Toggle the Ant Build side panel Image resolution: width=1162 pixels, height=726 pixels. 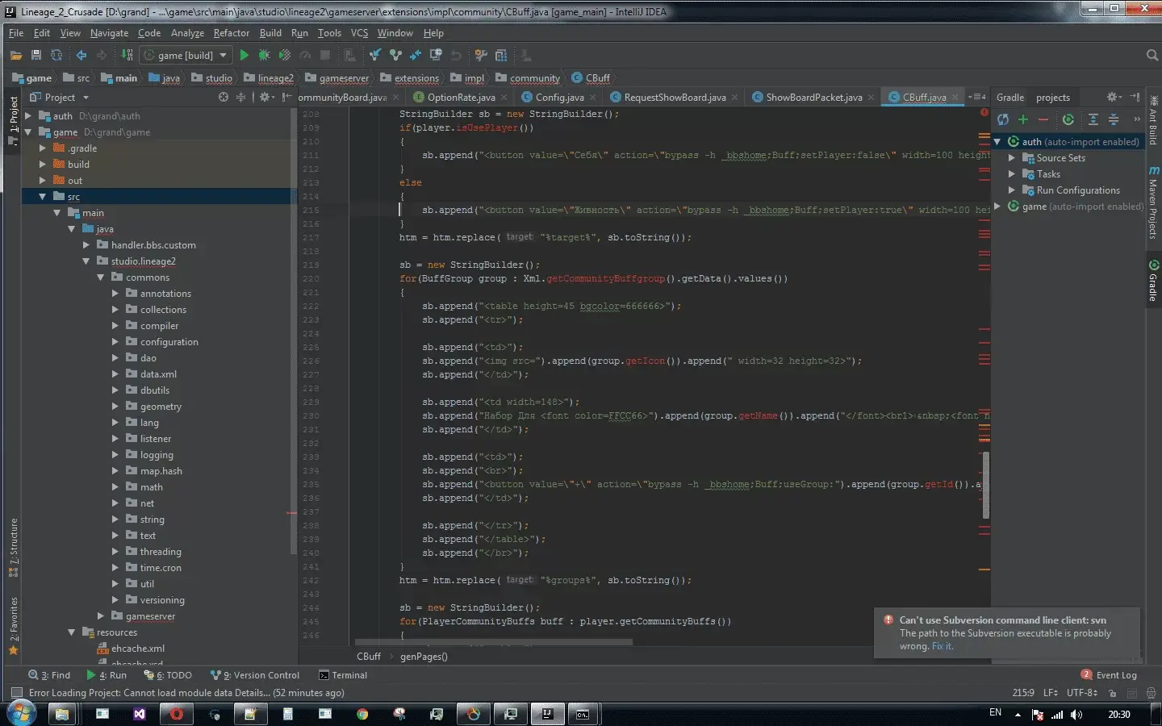tap(1153, 120)
